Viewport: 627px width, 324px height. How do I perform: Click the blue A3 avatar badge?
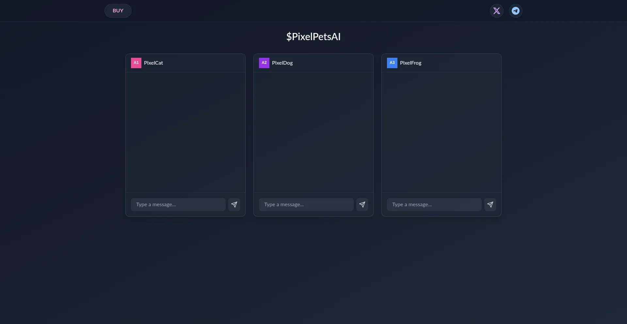(x=392, y=63)
